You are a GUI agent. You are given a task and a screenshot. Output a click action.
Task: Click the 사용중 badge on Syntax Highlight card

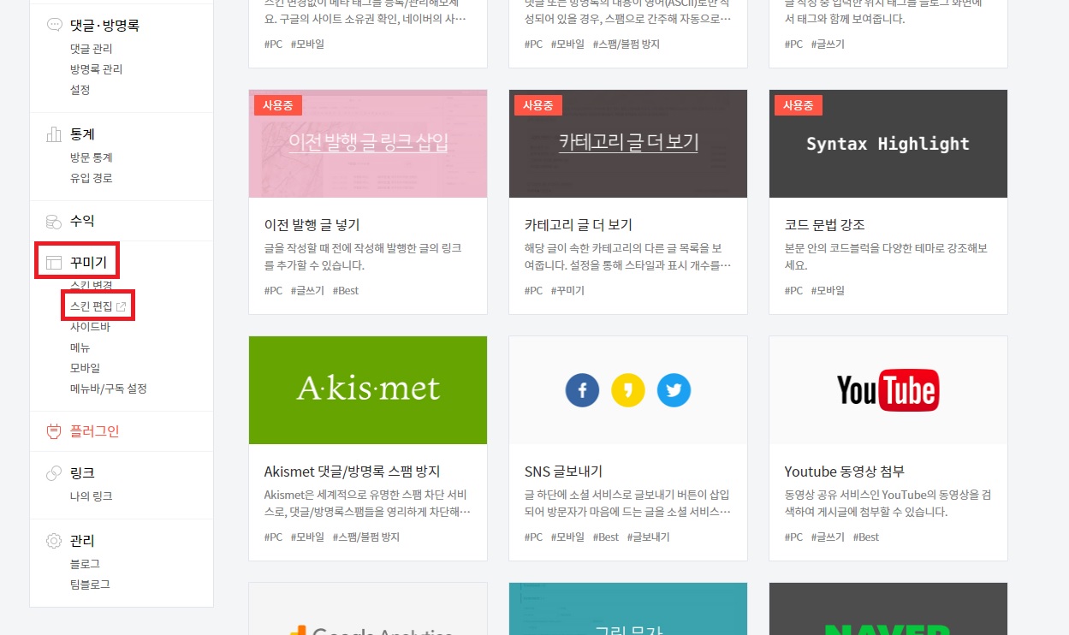point(798,105)
